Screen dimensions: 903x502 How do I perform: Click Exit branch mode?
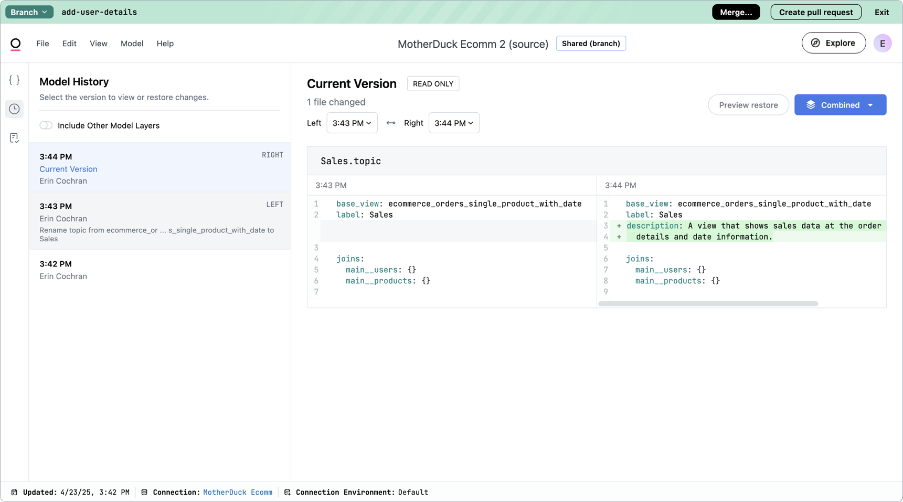(881, 12)
